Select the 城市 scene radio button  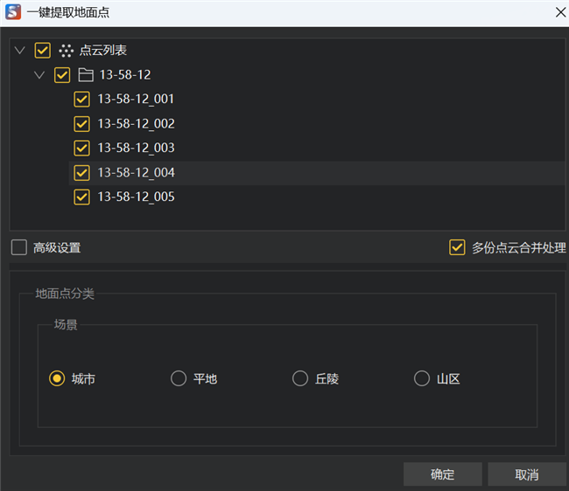pos(57,378)
